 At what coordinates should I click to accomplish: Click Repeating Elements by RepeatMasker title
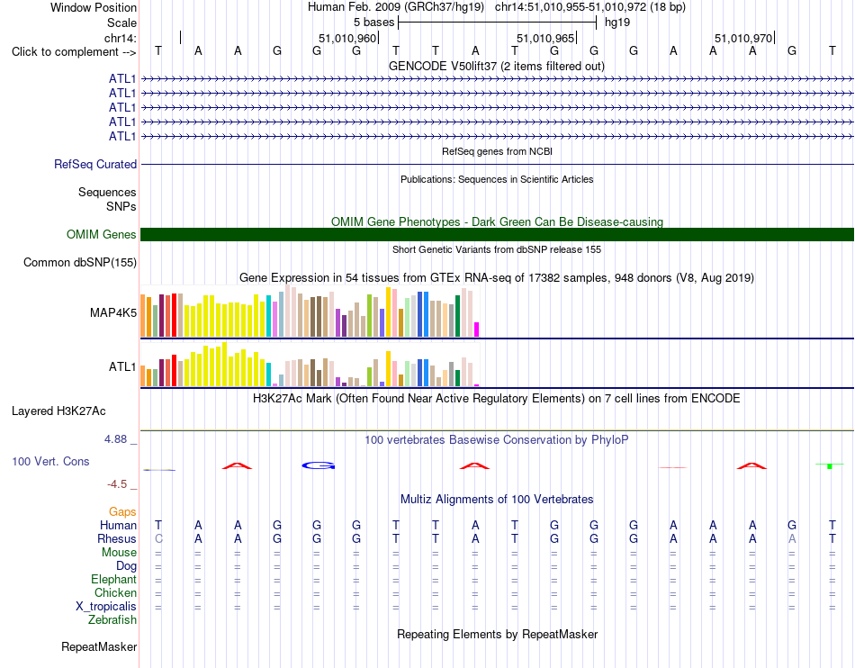[x=497, y=635]
